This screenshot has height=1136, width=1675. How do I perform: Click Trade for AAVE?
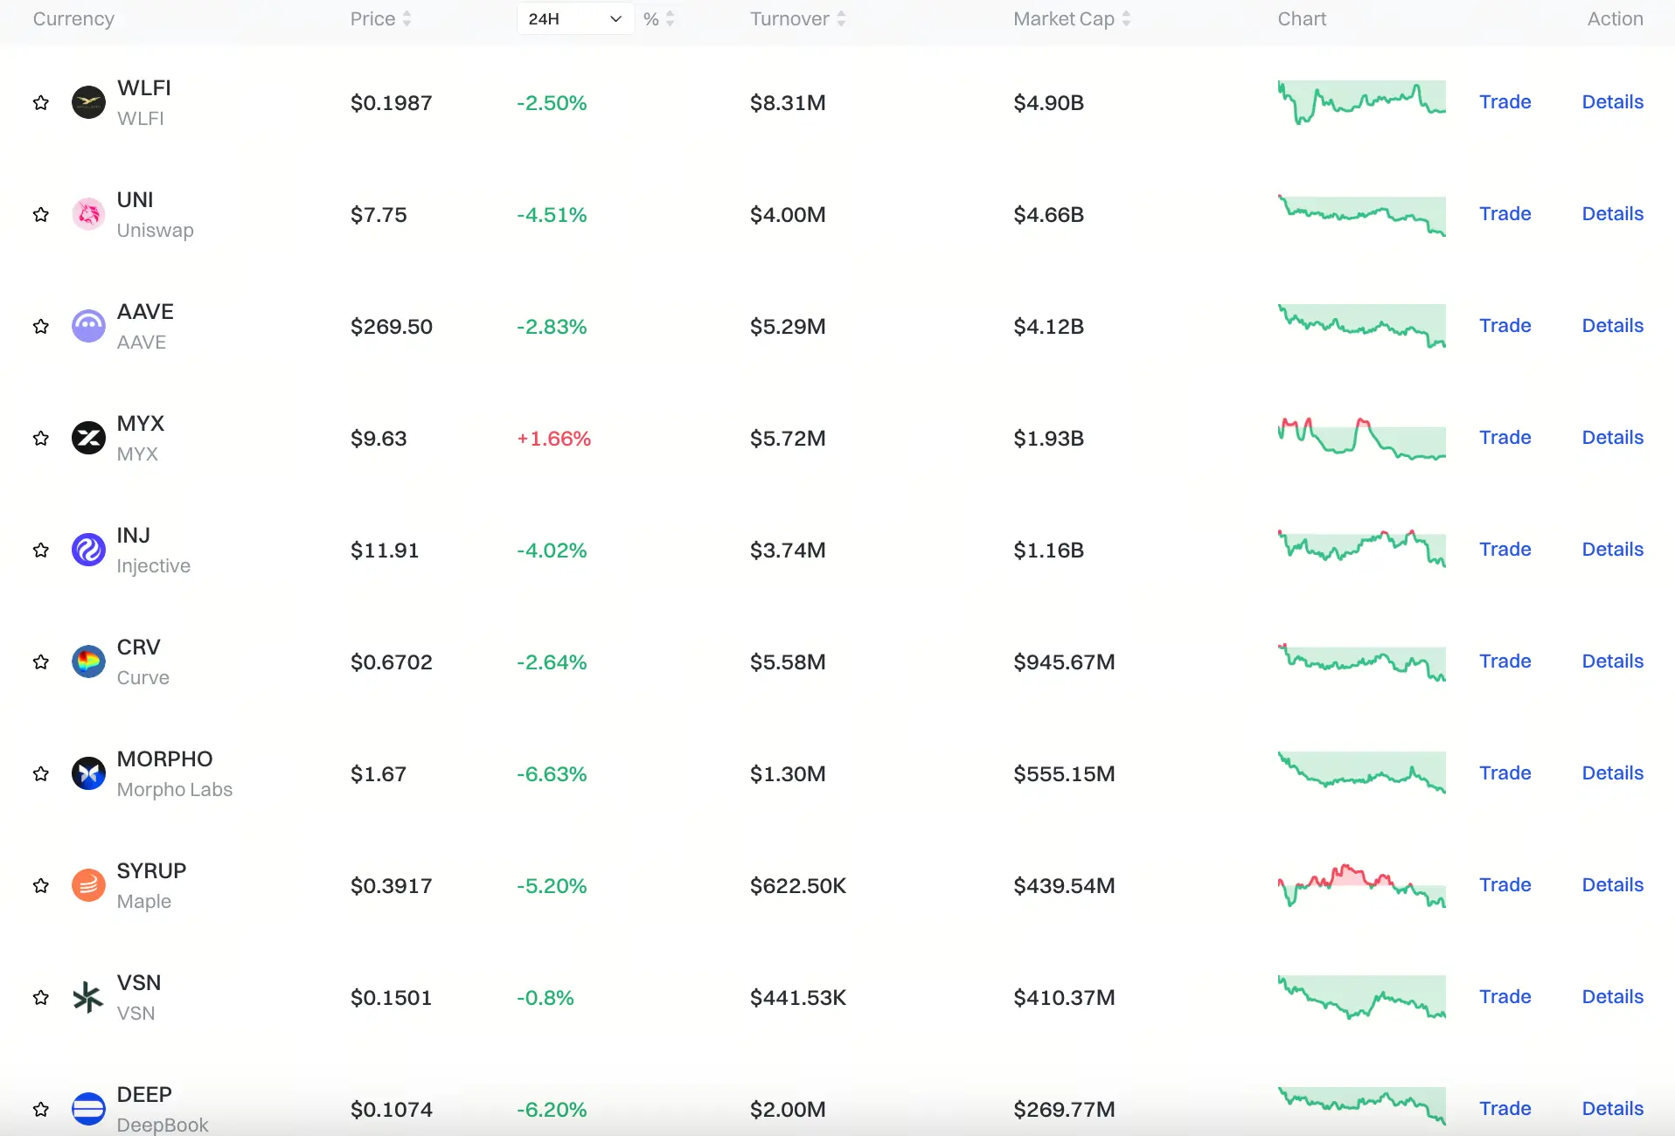pos(1505,326)
